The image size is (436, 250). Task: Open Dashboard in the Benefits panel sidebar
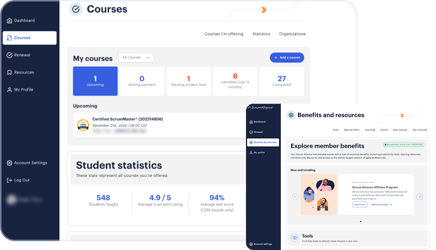(x=257, y=122)
